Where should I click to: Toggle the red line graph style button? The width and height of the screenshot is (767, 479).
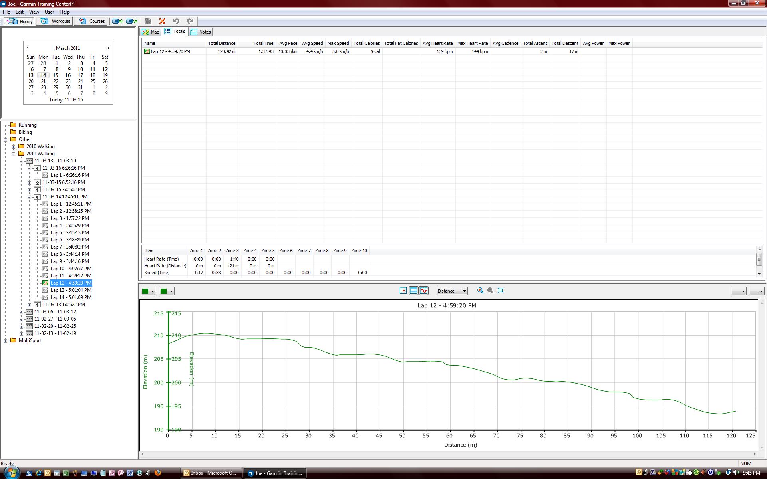(424, 291)
